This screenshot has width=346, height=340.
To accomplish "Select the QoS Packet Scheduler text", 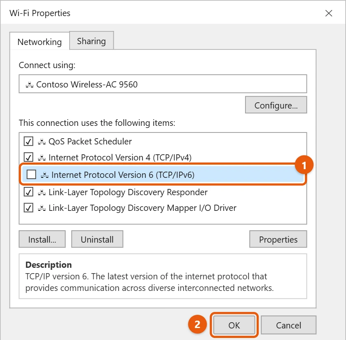I will 90,142.
